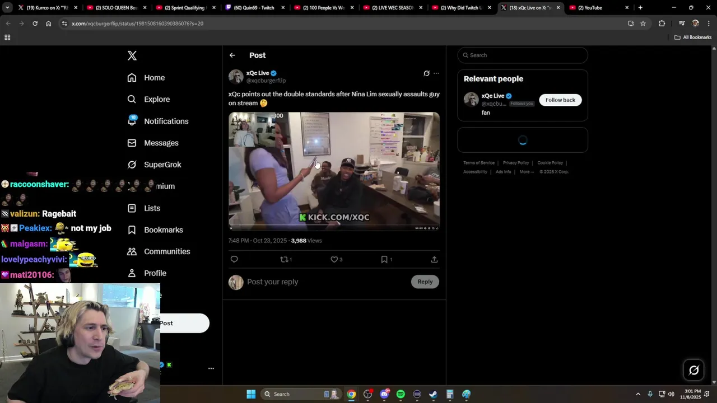Click the repost icon with count 1
Screen dimensions: 717x403
(x=286, y=259)
